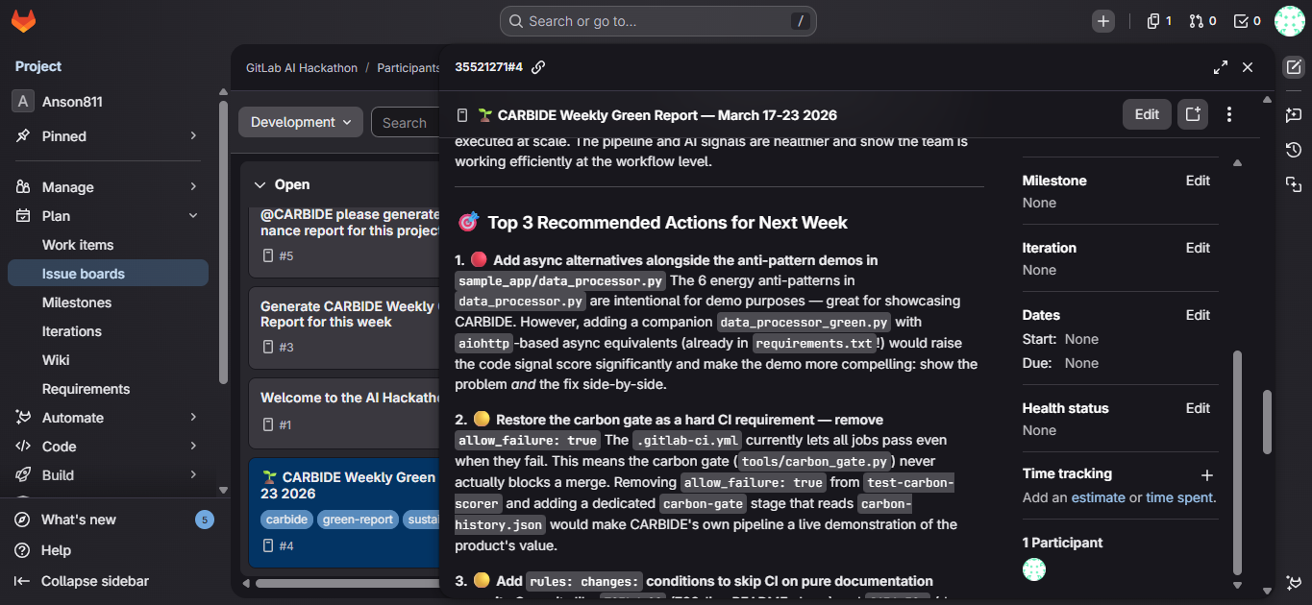
Task: Focus the board Search filter field
Action: (405, 122)
